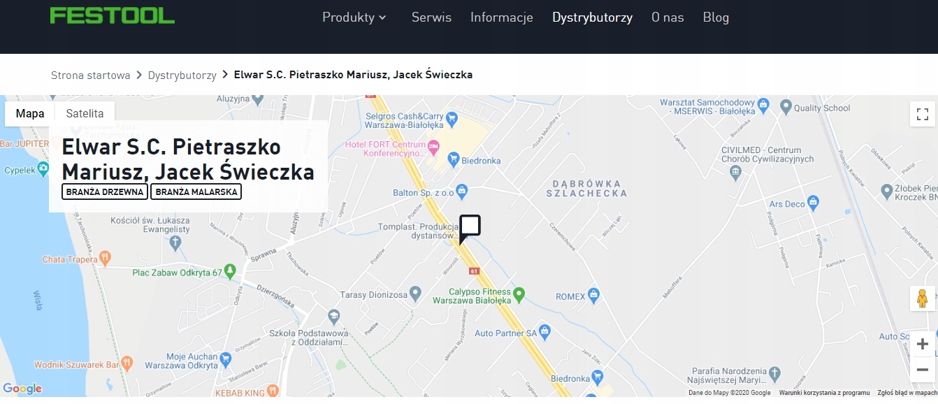
Task: Click the Wodnik Szuwarek Bar pin
Action: [x=127, y=363]
